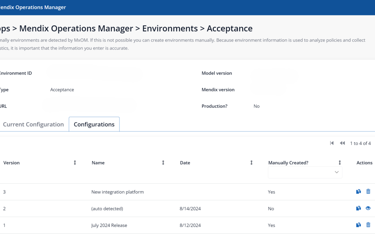Sort table by Manually Created column
Screen dimensions: 375x234
pos(340,163)
